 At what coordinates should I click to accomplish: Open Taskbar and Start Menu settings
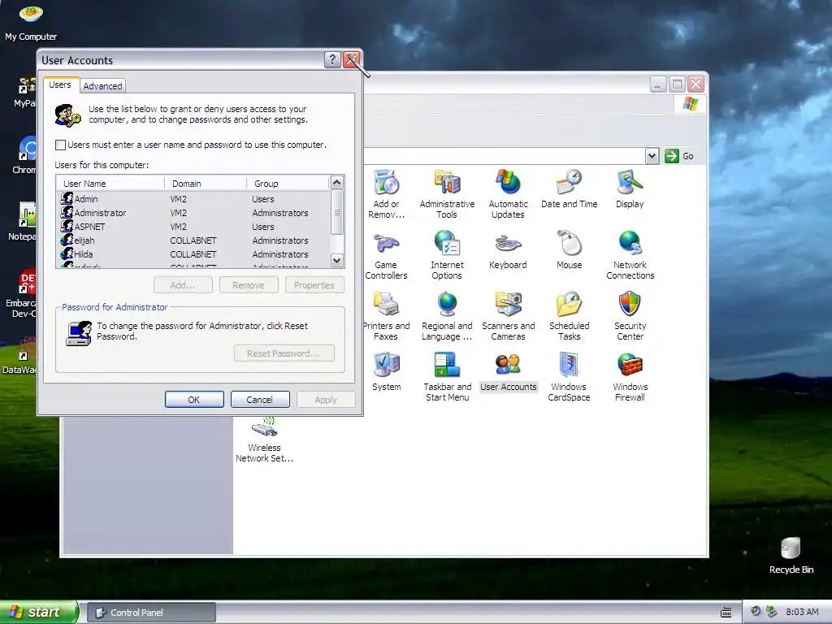[447, 377]
